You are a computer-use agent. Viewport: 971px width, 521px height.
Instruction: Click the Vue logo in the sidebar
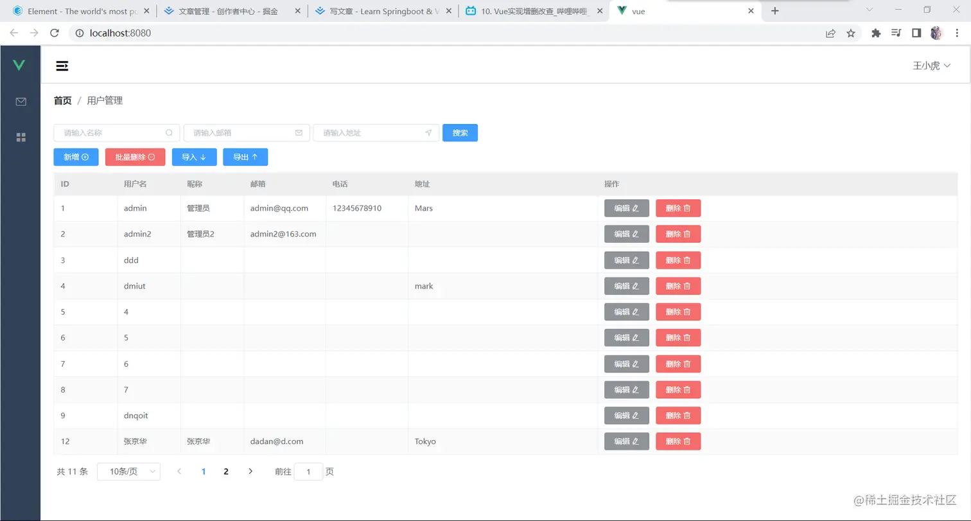pos(19,65)
